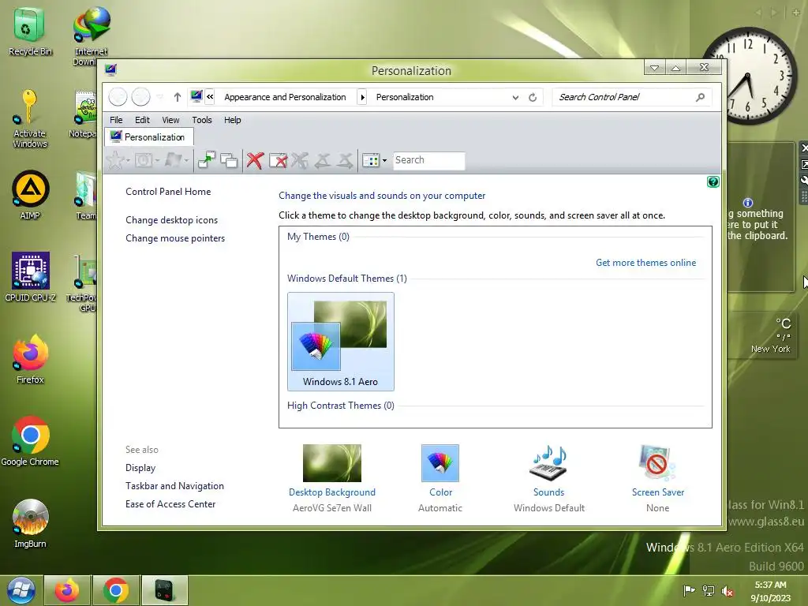Click the forward navigation button
This screenshot has width=808, height=606.
tap(140, 96)
